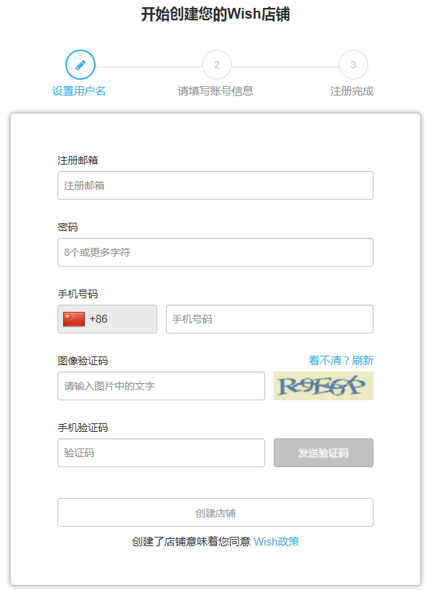The image size is (426, 590).
Task: Click the 发送验证码 send code button
Action: [323, 453]
